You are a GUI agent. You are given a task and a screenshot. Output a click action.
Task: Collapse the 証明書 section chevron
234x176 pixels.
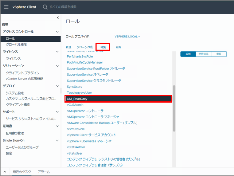point(57,126)
